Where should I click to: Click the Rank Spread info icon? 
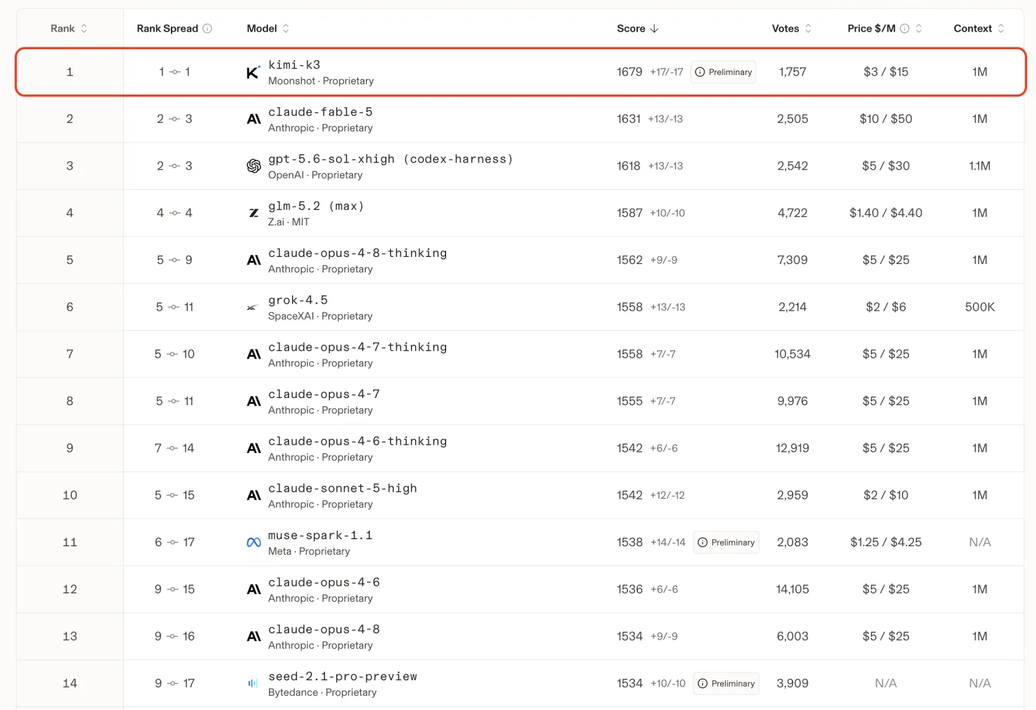coord(207,28)
